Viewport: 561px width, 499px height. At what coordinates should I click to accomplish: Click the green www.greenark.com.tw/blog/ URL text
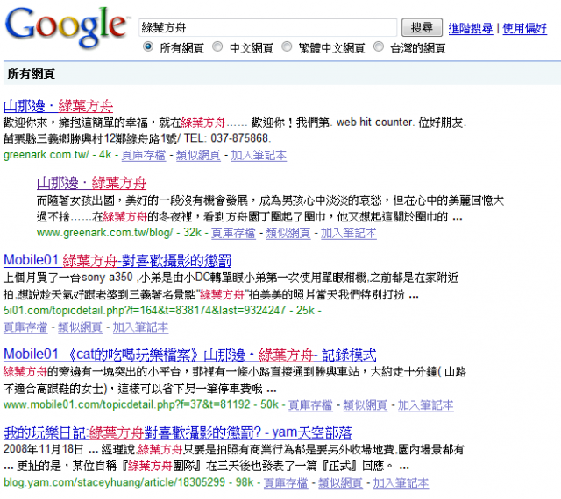pos(105,233)
